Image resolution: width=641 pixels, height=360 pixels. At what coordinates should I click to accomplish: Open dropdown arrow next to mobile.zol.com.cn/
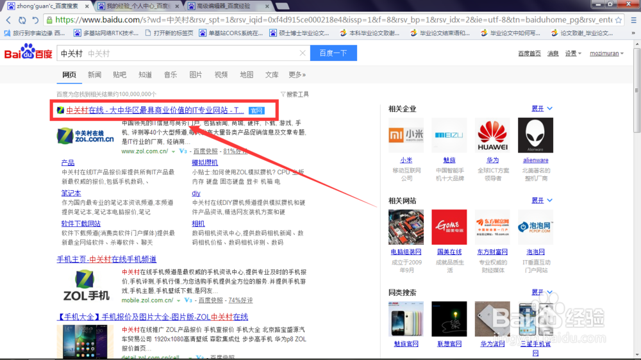coord(179,301)
